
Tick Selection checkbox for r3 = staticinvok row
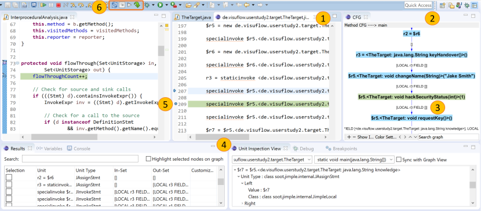[x=9, y=184]
